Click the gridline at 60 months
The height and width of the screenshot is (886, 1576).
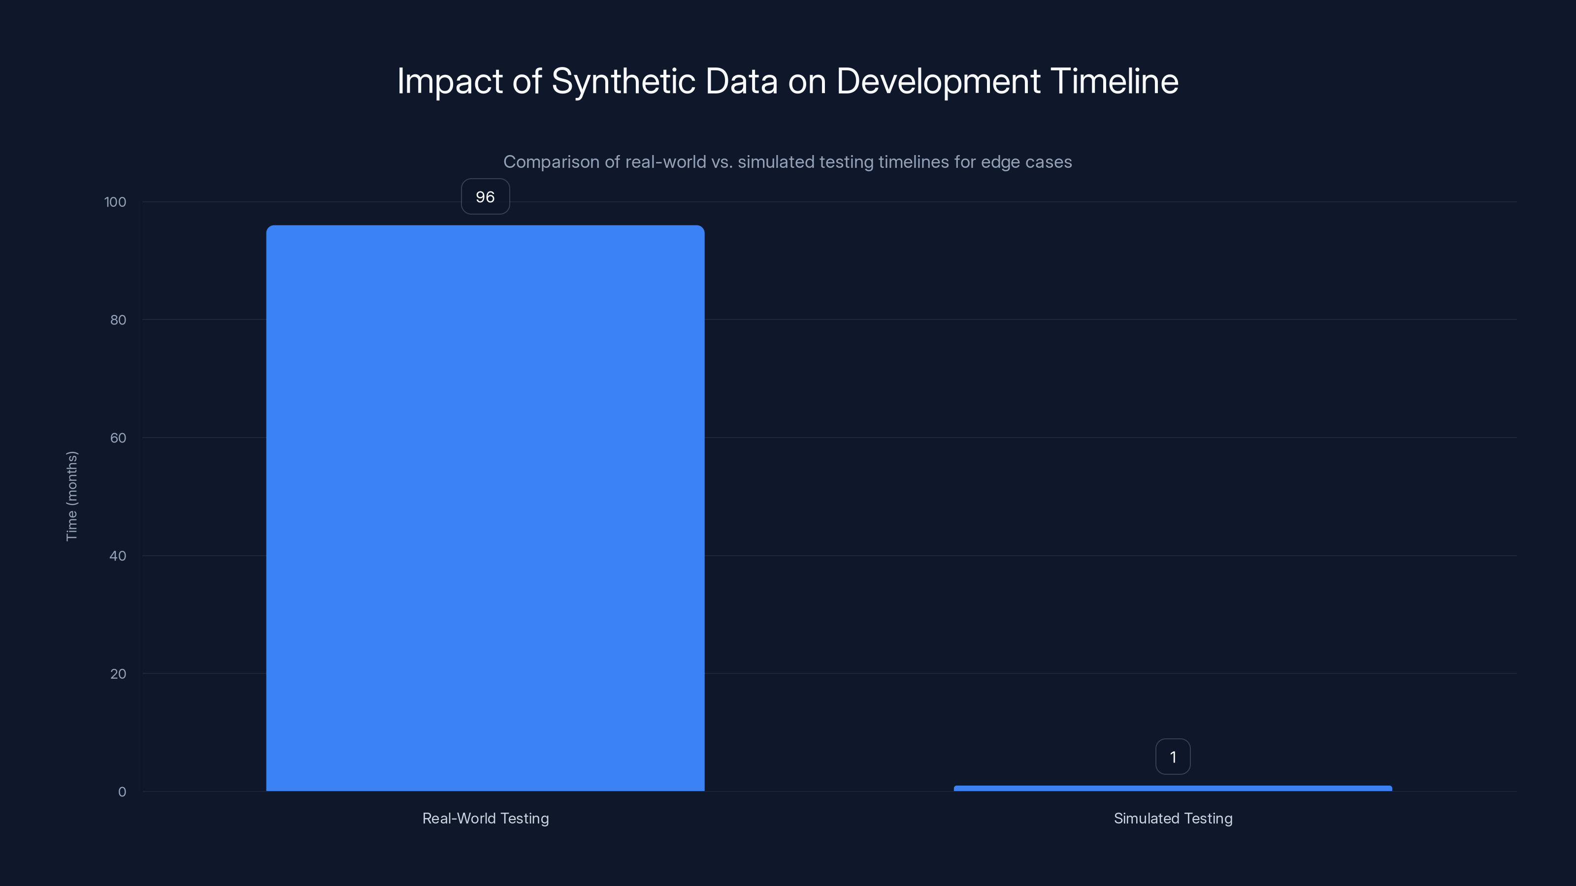click(1040, 438)
